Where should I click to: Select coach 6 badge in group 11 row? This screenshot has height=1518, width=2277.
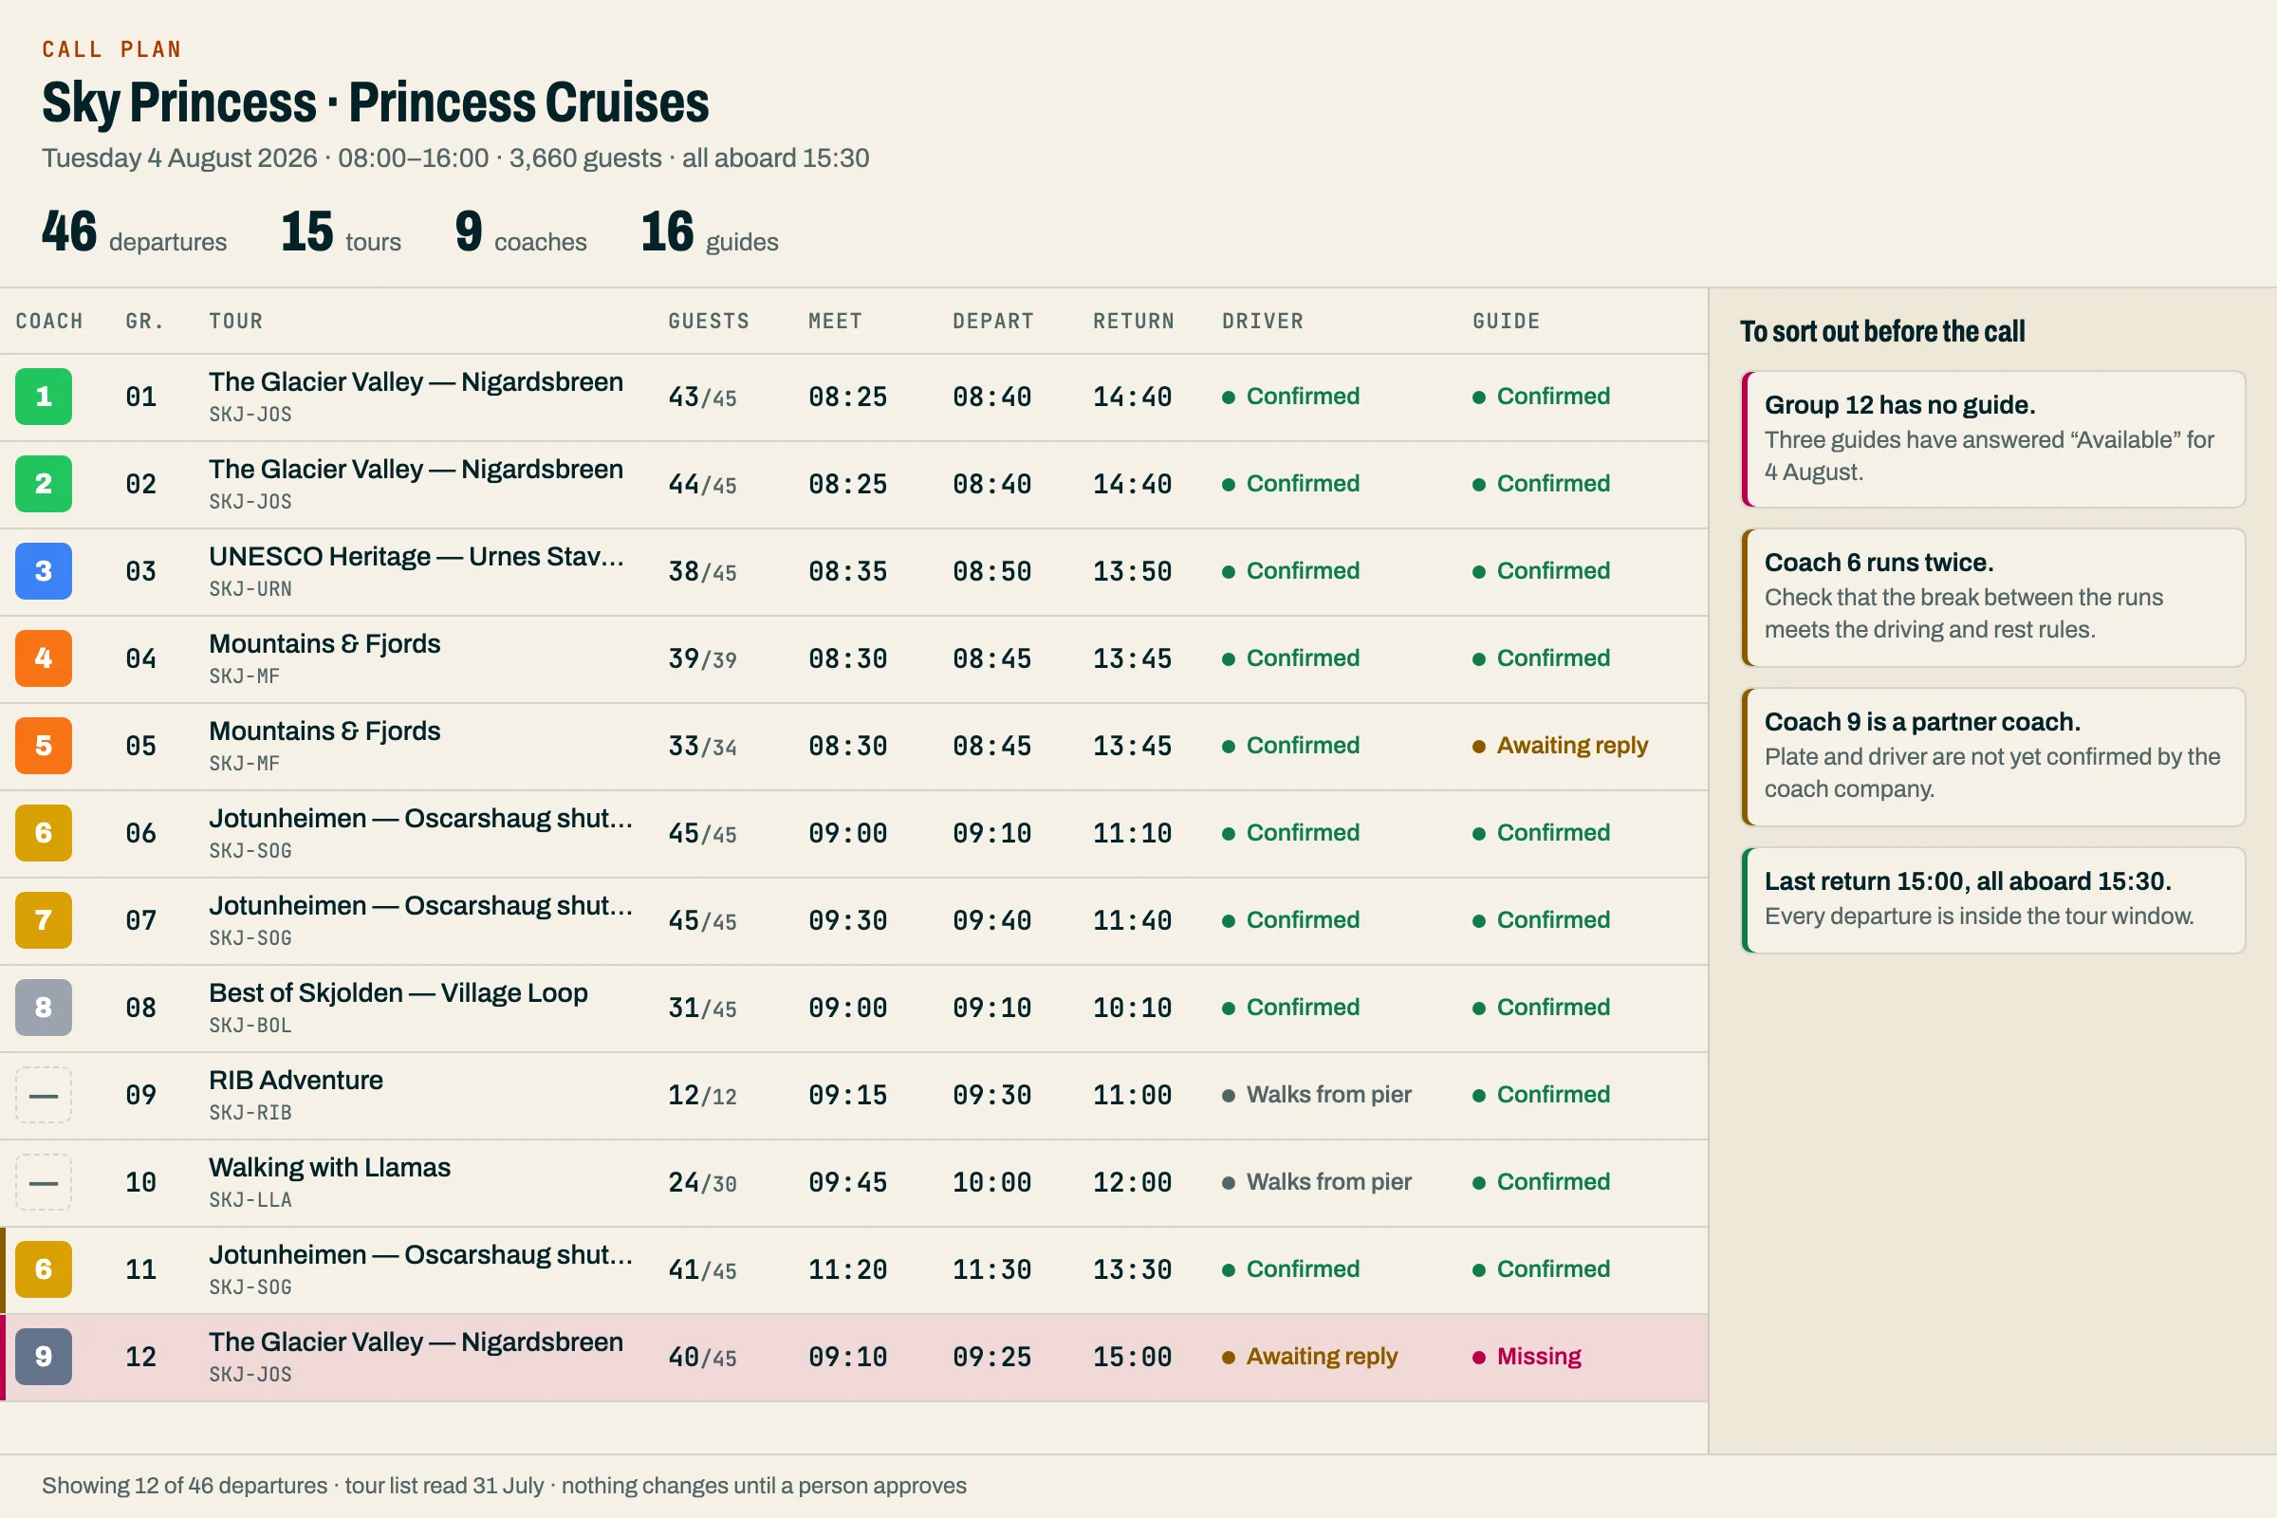pyautogui.click(x=44, y=1269)
